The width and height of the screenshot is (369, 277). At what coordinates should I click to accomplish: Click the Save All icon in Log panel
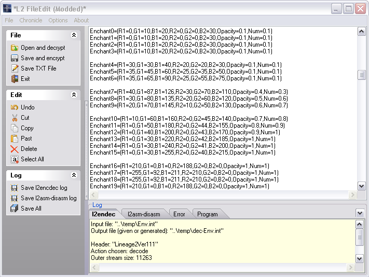tap(15, 209)
